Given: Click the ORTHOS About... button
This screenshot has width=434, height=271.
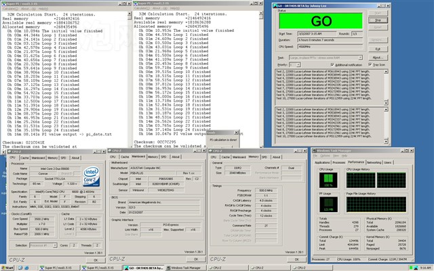Looking at the screenshot, I should [378, 58].
